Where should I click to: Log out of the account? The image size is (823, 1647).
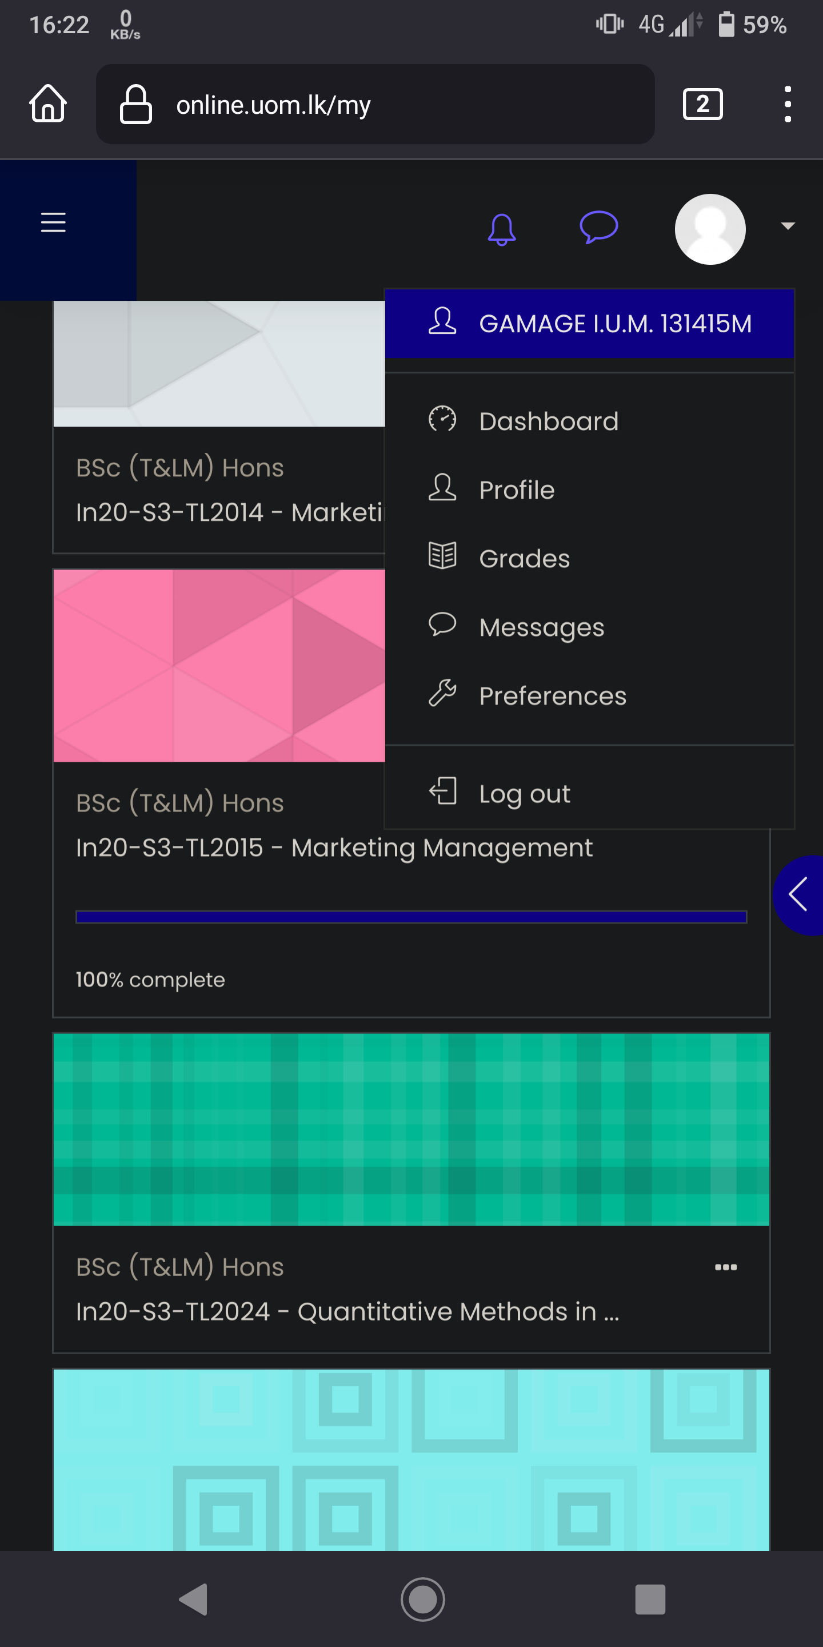(x=589, y=793)
